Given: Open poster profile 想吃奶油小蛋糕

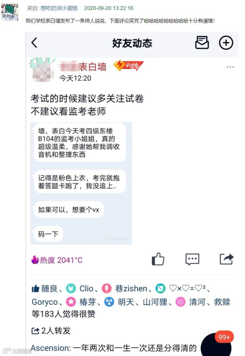Looking at the screenshot, I should 59,8.
